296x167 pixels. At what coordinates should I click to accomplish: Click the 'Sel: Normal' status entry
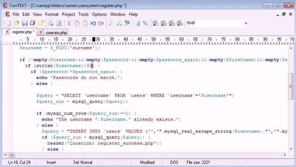tap(83, 162)
